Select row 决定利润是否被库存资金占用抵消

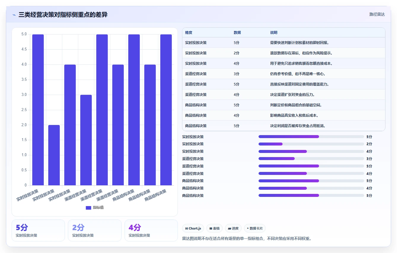(284, 126)
